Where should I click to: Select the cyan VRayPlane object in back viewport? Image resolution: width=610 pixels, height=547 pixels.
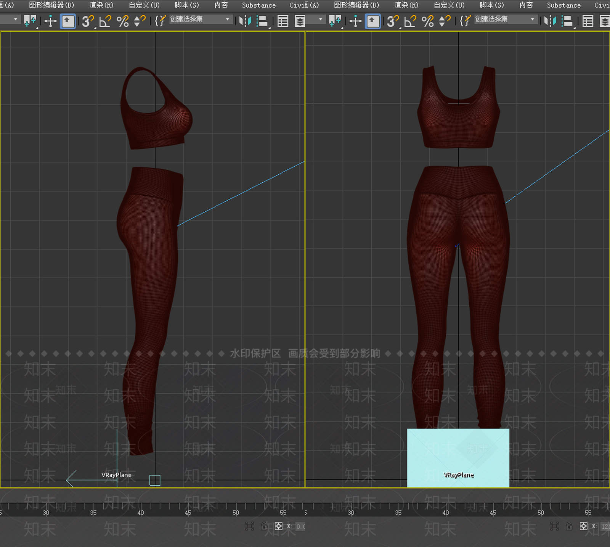coord(458,458)
